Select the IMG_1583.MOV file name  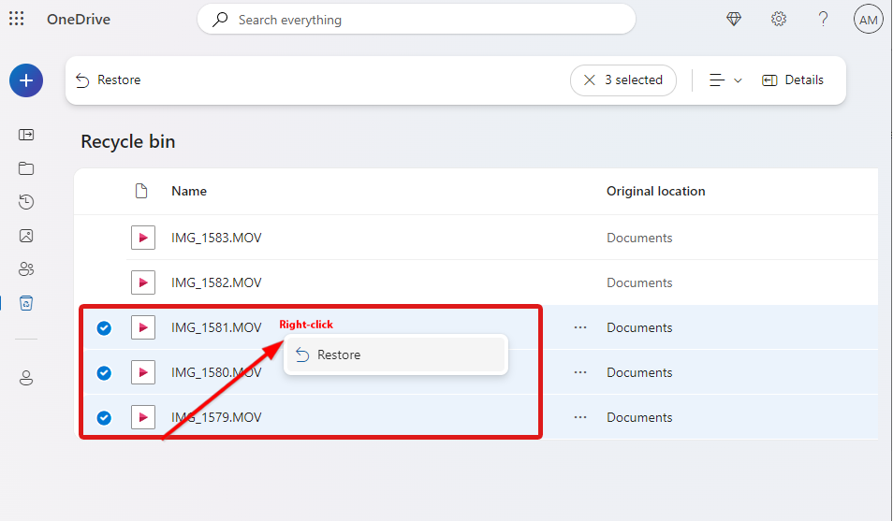[216, 238]
